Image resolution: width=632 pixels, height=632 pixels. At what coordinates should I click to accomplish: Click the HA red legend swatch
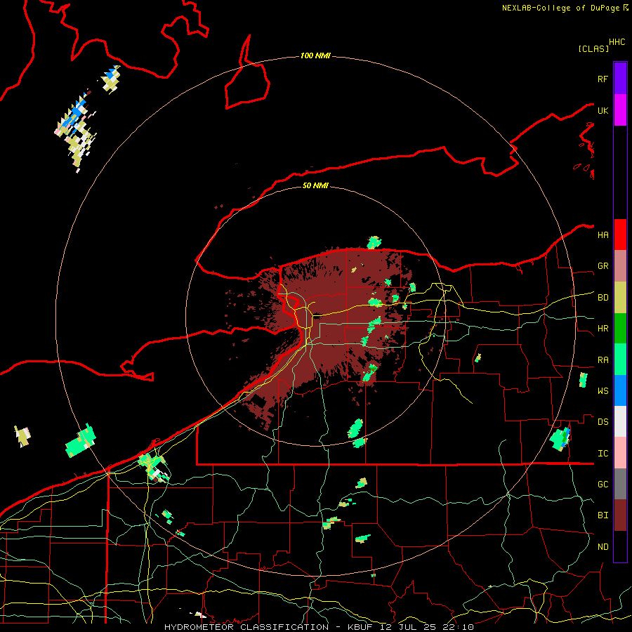[620, 235]
